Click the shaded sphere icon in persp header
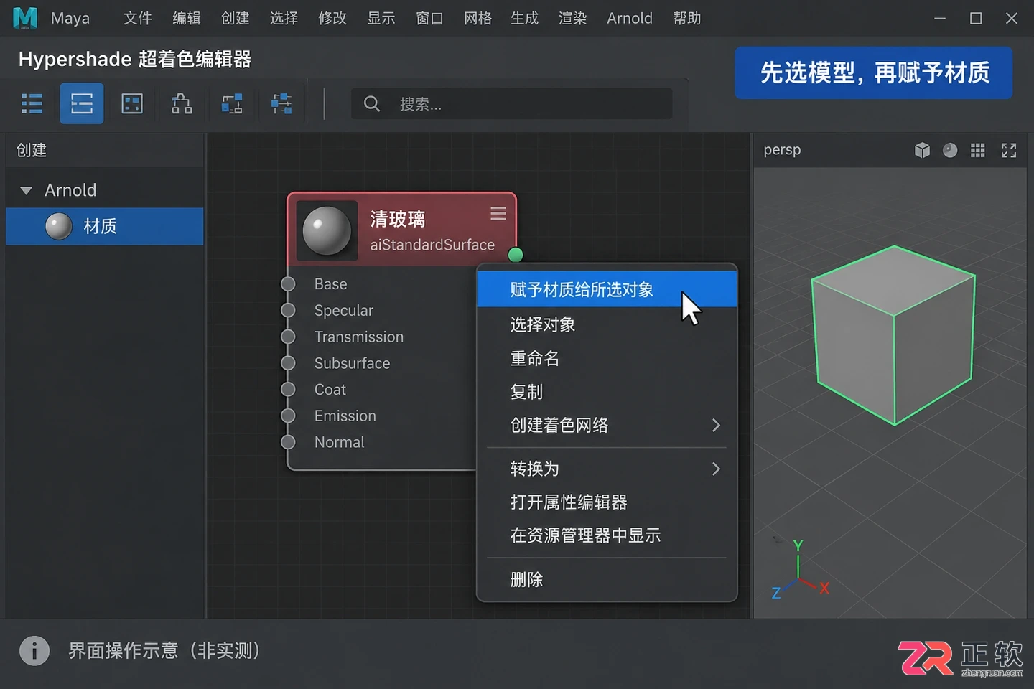Image resolution: width=1034 pixels, height=689 pixels. (x=950, y=150)
